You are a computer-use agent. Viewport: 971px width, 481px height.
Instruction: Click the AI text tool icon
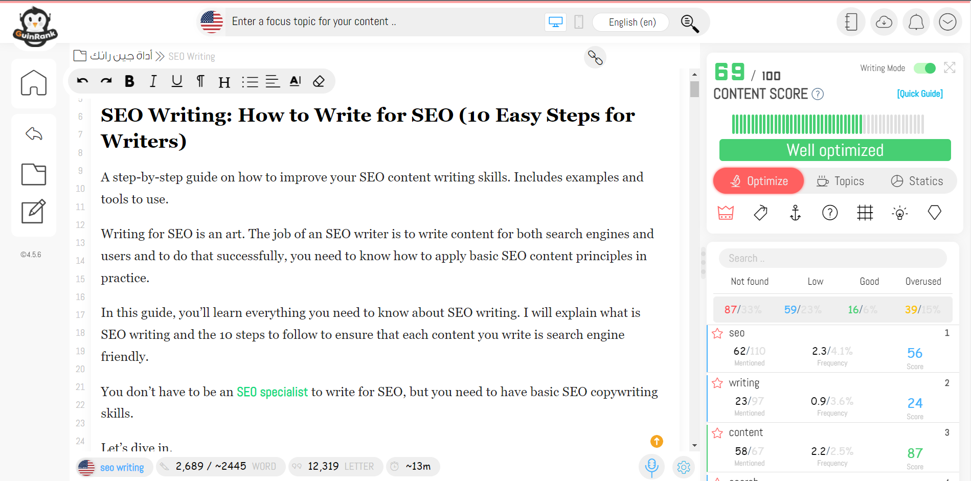pyautogui.click(x=296, y=81)
